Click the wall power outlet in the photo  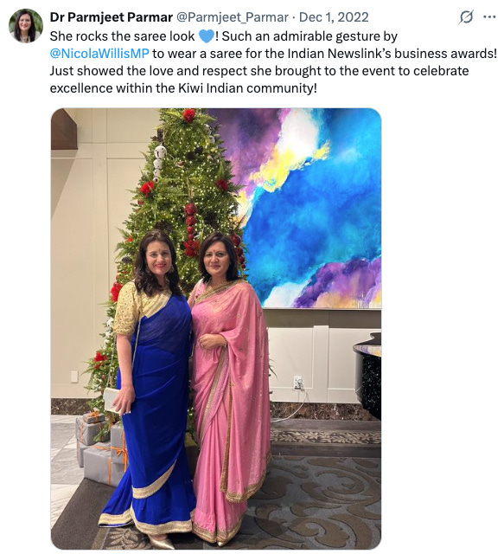coord(298,383)
